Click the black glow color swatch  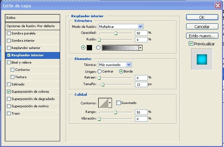[x=89, y=48]
